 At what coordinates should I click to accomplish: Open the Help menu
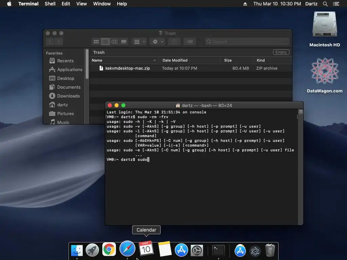click(x=122, y=4)
